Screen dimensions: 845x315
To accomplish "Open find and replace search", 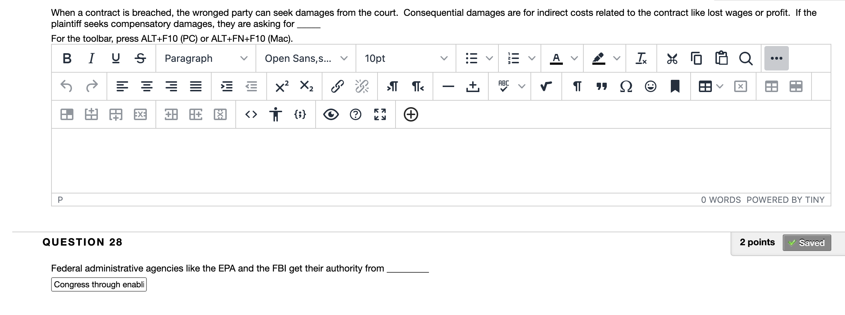I will [x=746, y=58].
